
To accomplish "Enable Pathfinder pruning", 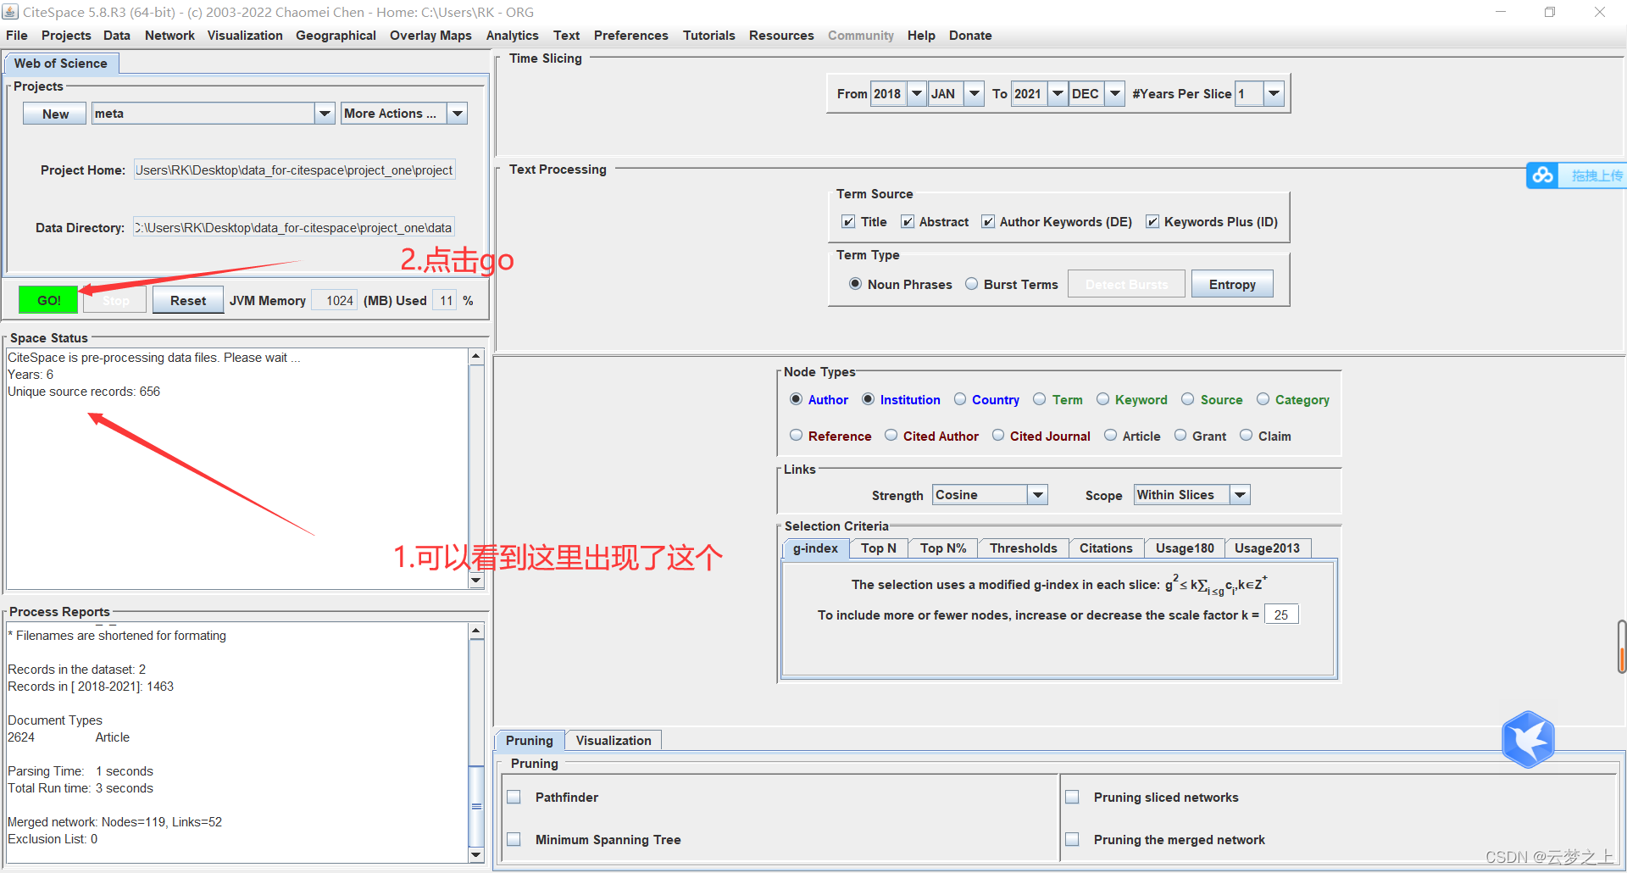I will point(514,798).
